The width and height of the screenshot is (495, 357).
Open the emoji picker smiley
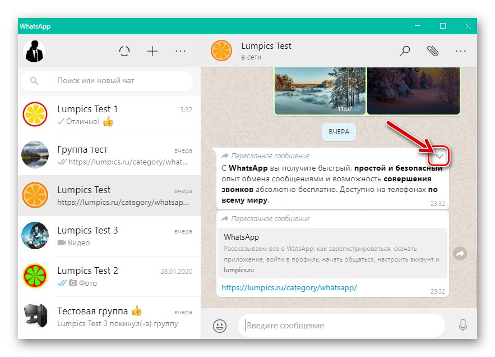(x=220, y=326)
